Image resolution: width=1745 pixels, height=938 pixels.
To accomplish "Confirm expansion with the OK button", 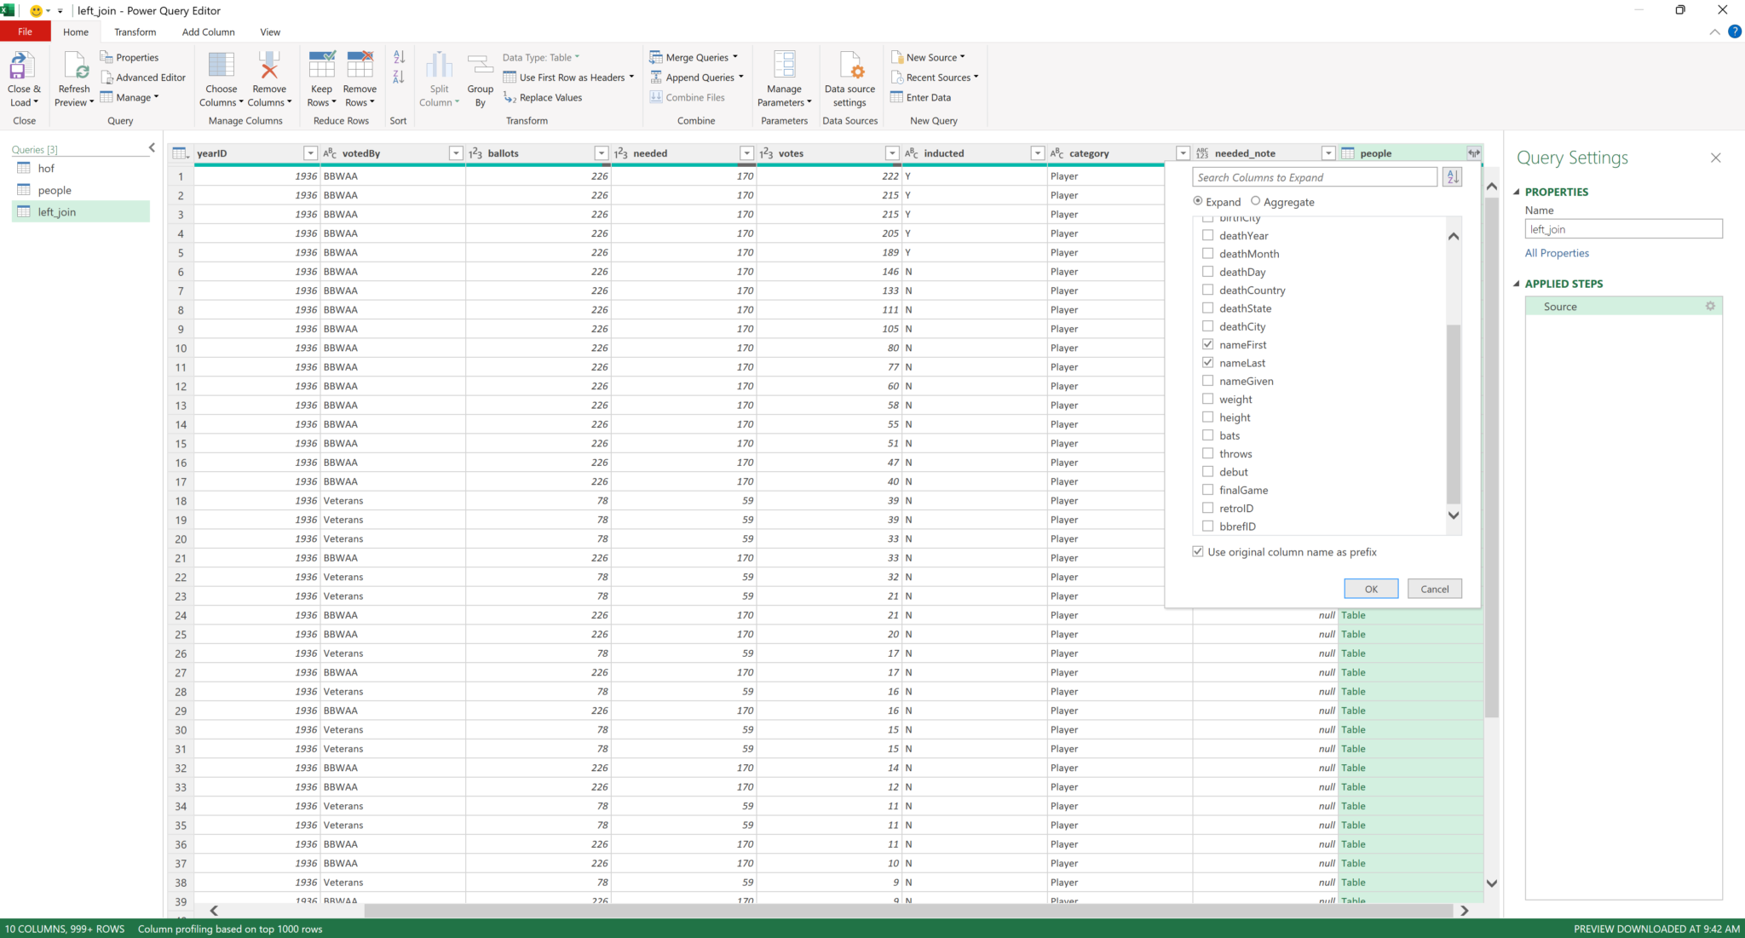I will tap(1370, 589).
